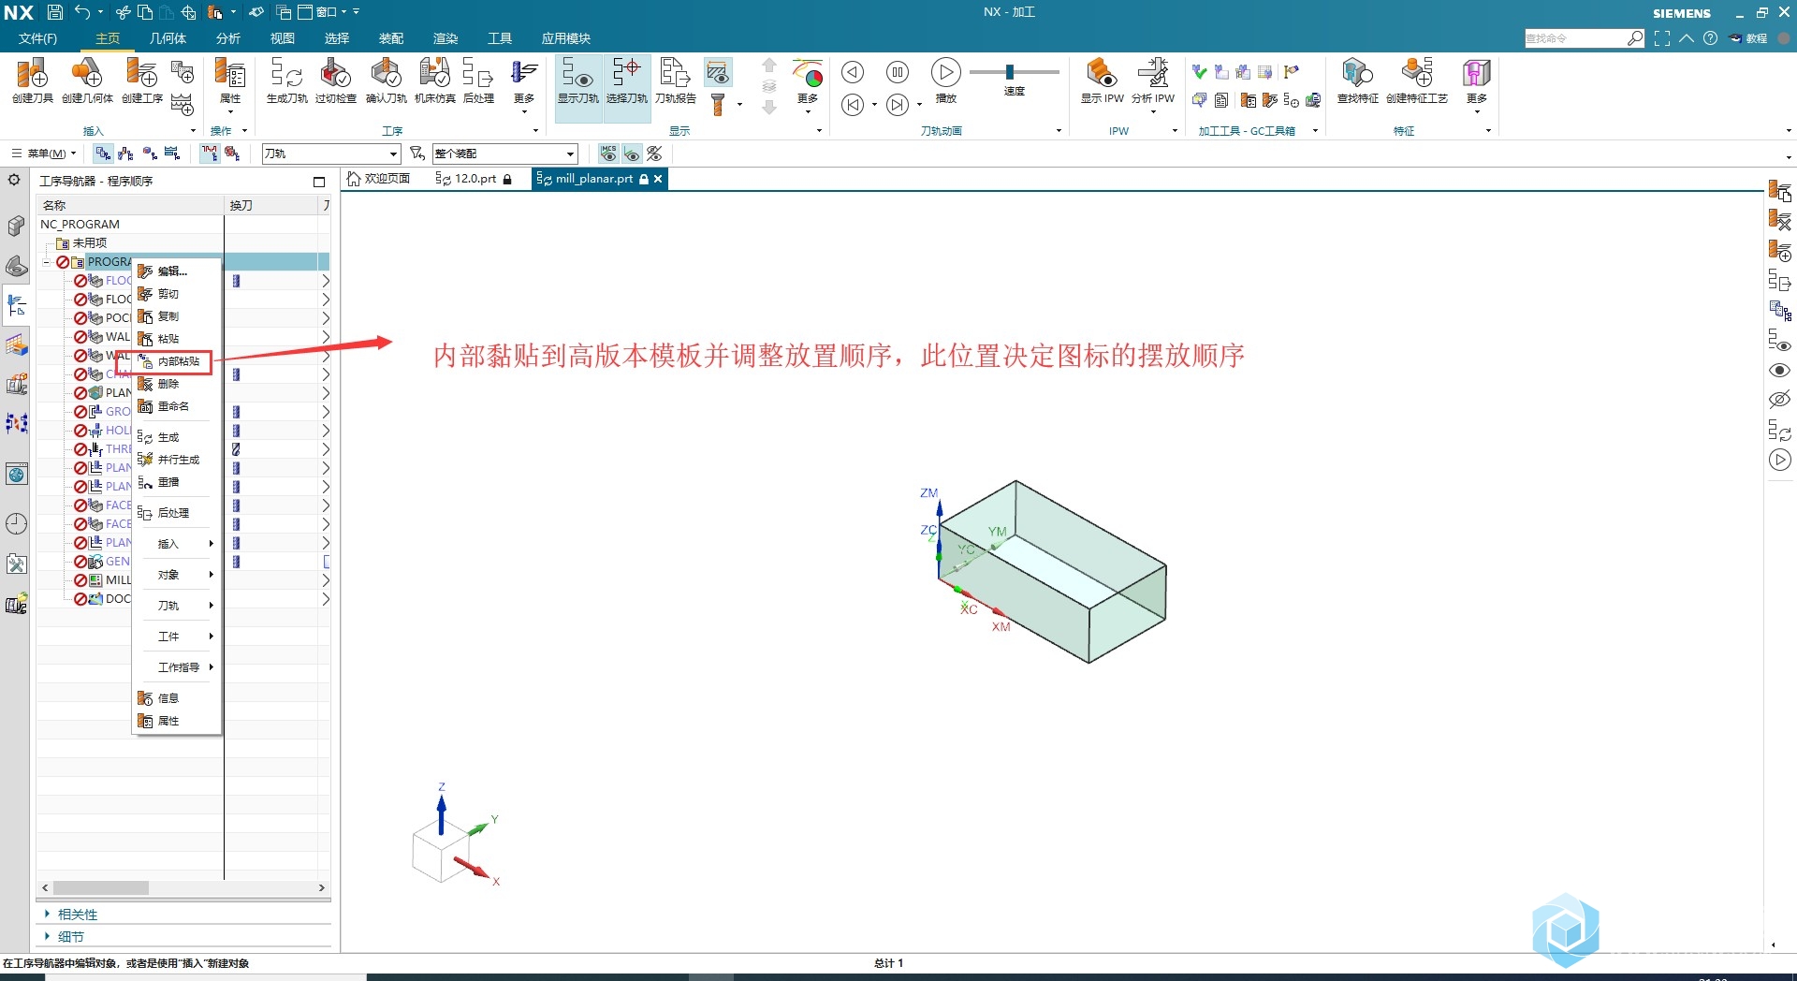Adjust the 速度 animation speed slider

(1010, 72)
